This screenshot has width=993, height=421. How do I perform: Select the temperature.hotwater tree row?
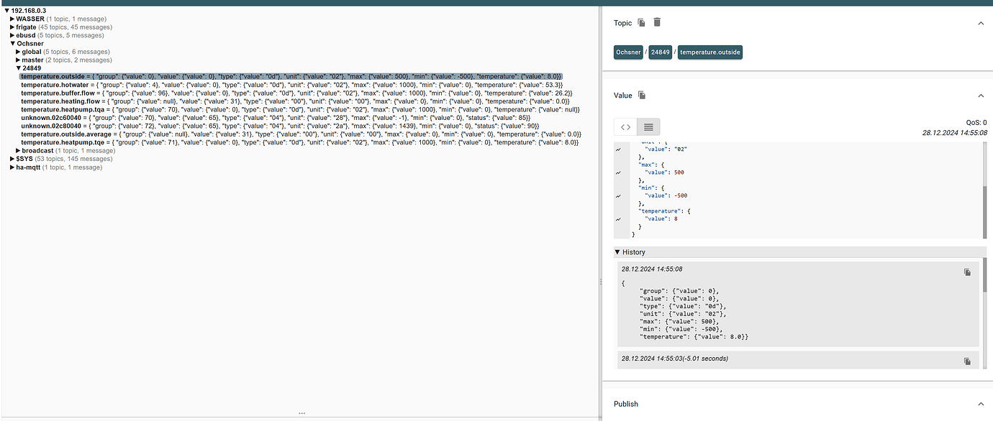click(291, 85)
